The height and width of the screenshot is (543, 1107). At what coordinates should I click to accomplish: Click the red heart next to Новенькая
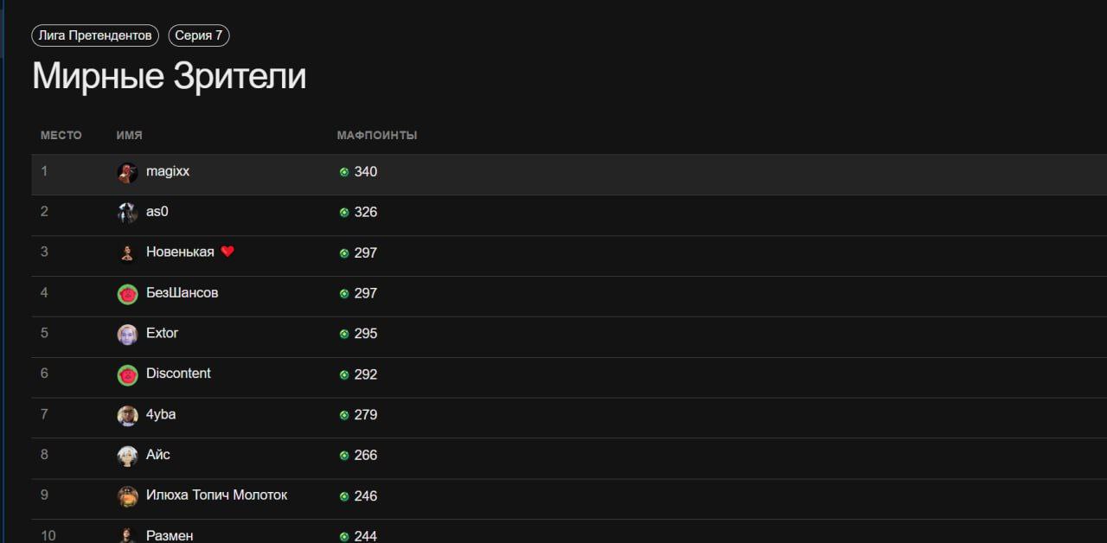227,252
